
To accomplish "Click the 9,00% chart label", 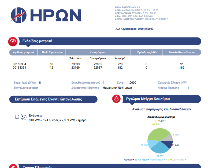I will pos(176,135).
